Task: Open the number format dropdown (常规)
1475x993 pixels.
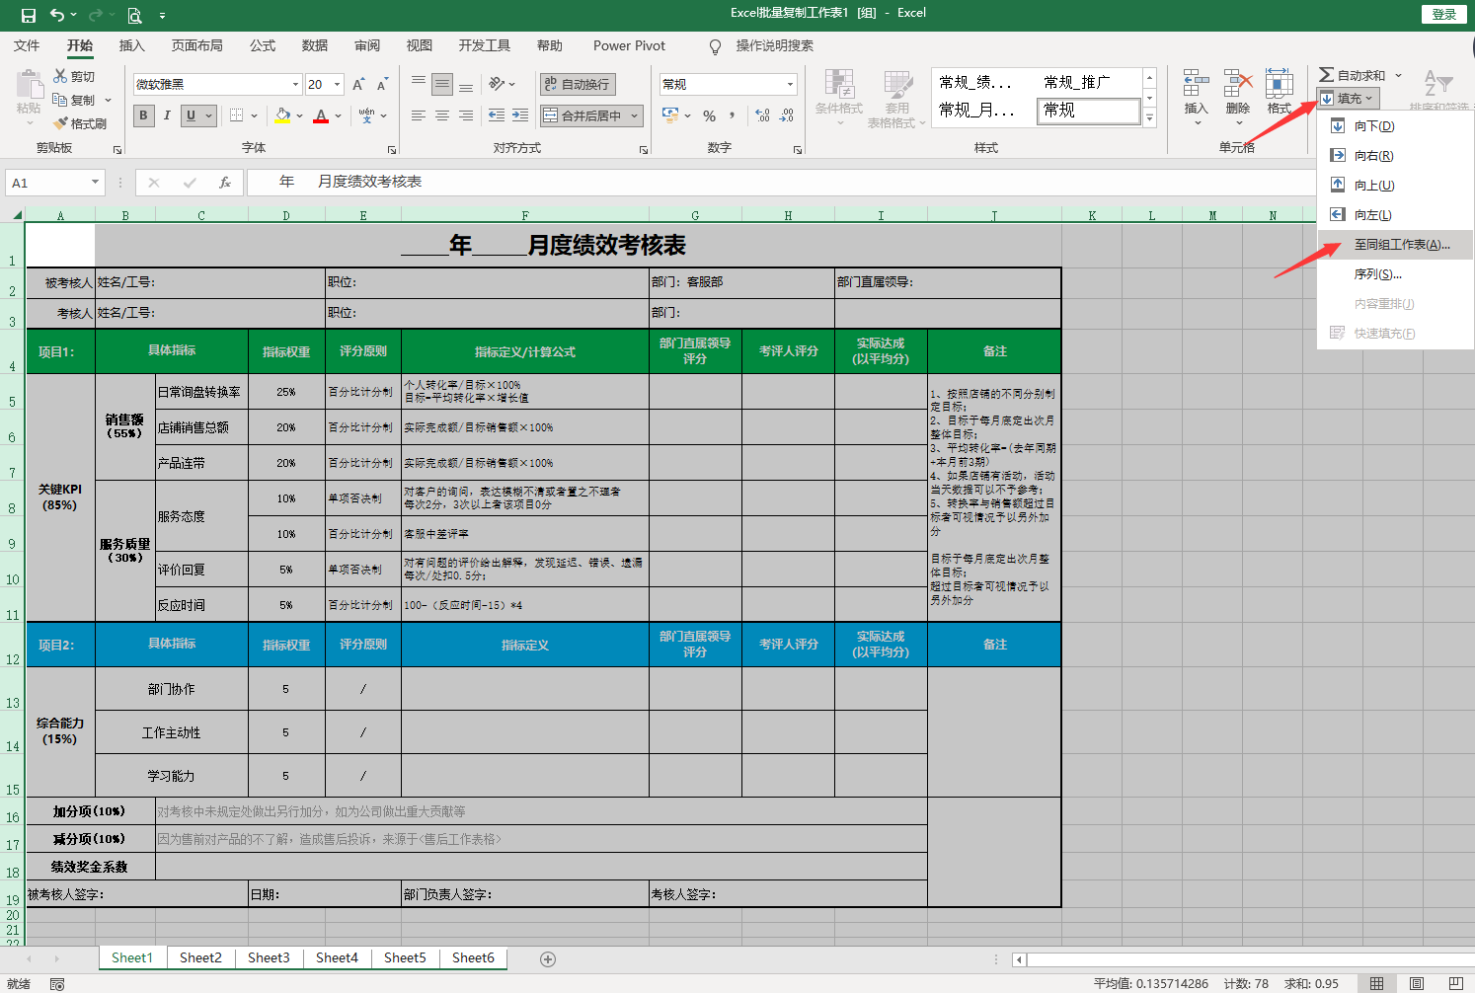Action: click(790, 85)
